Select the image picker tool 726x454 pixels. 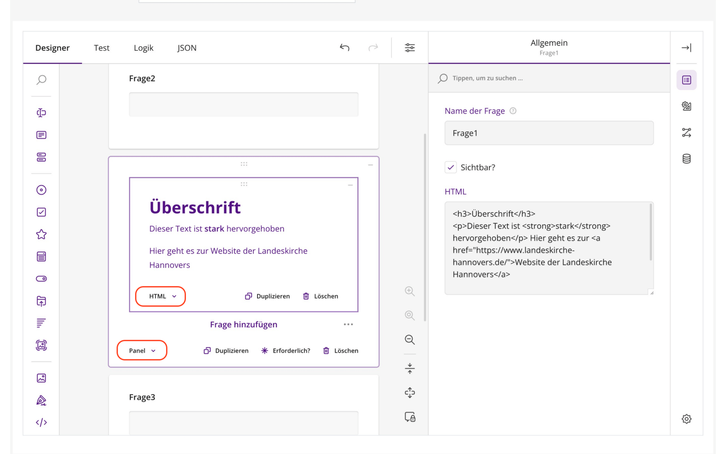(41, 345)
